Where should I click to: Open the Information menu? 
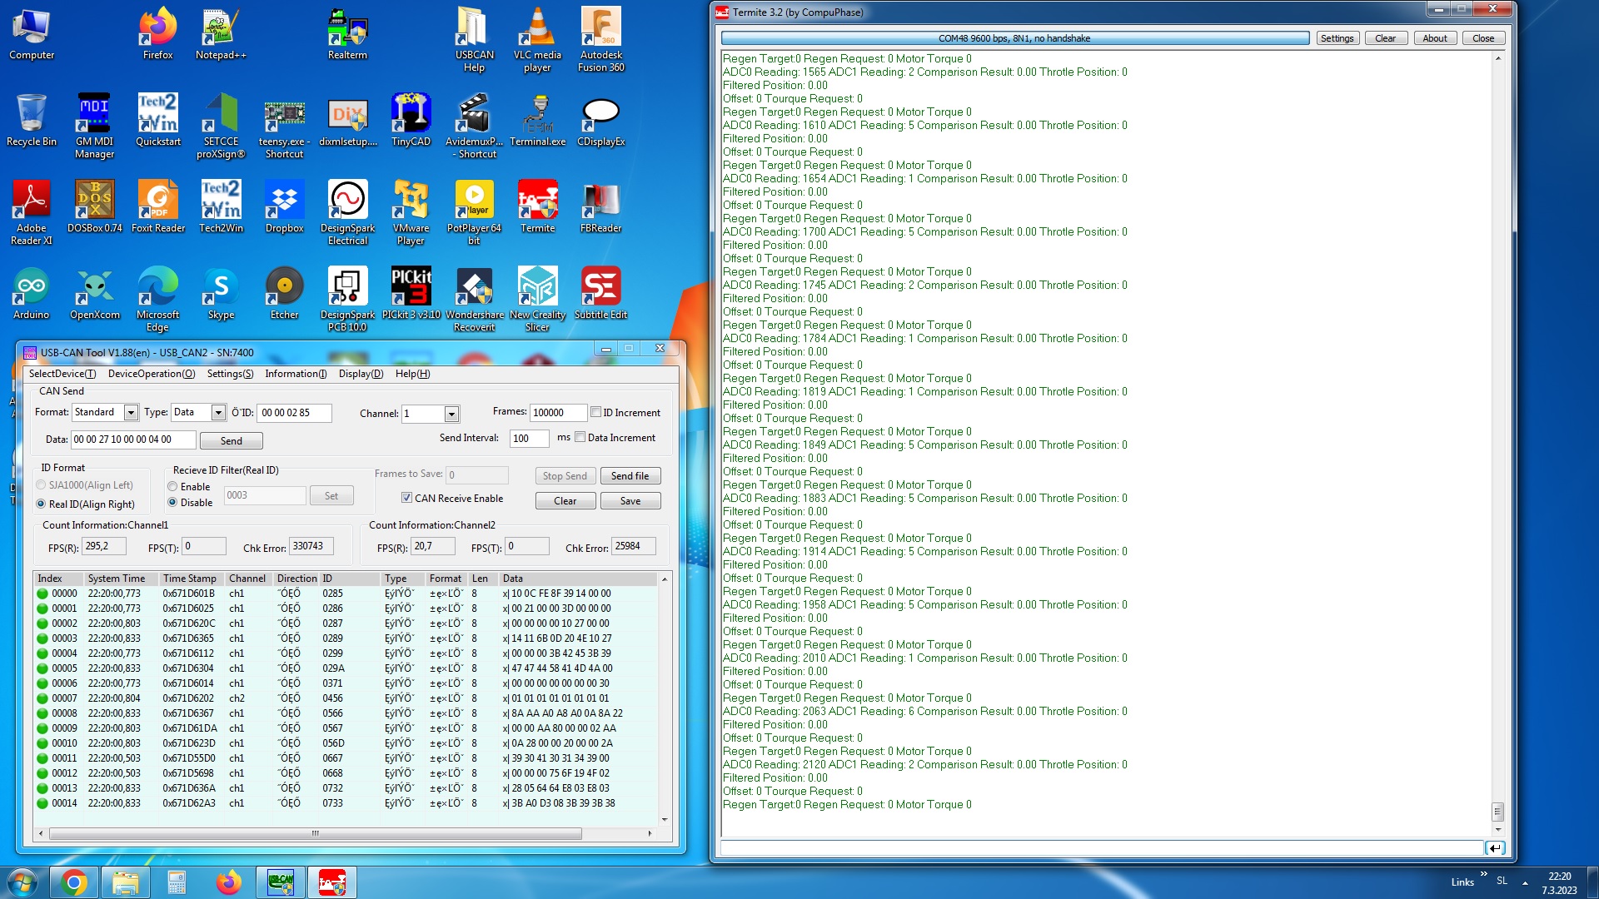pos(296,374)
